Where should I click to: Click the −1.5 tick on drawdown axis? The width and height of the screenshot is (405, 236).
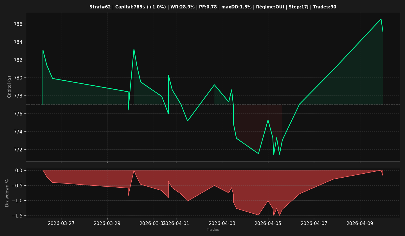(x=17, y=216)
